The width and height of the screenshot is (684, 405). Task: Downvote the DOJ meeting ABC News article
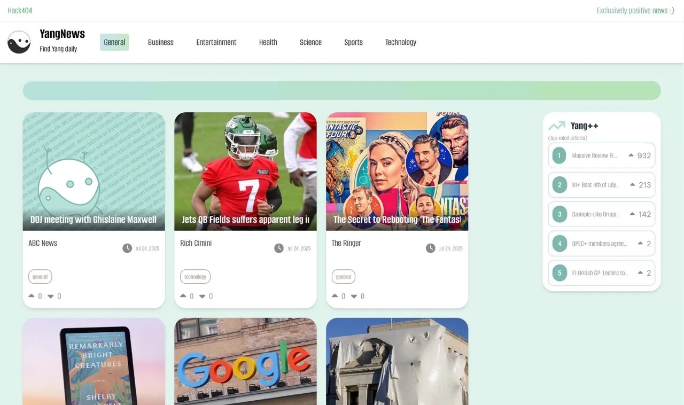click(x=51, y=296)
